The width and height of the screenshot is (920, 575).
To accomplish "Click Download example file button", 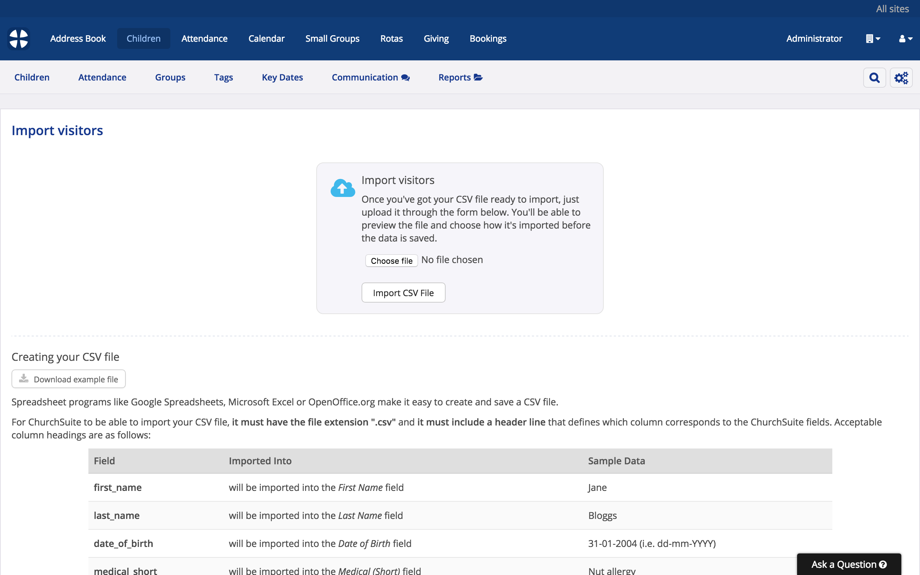I will coord(69,379).
